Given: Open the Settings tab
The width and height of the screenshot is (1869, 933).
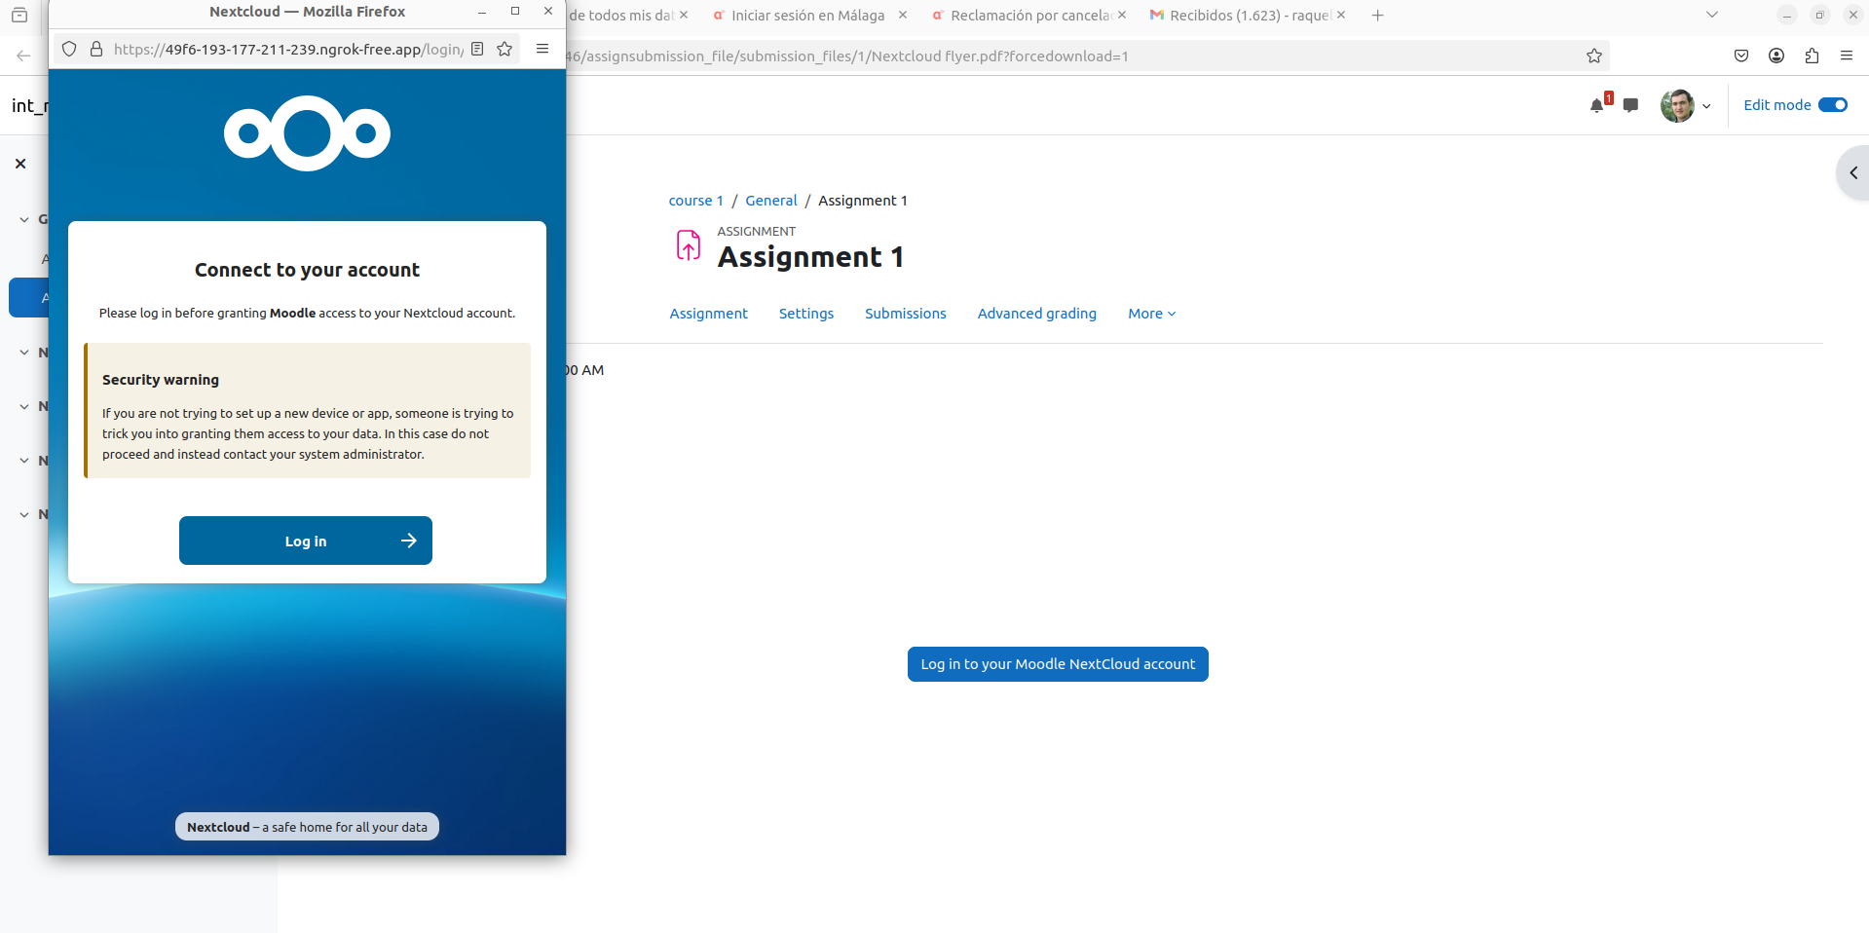Looking at the screenshot, I should pos(806,314).
